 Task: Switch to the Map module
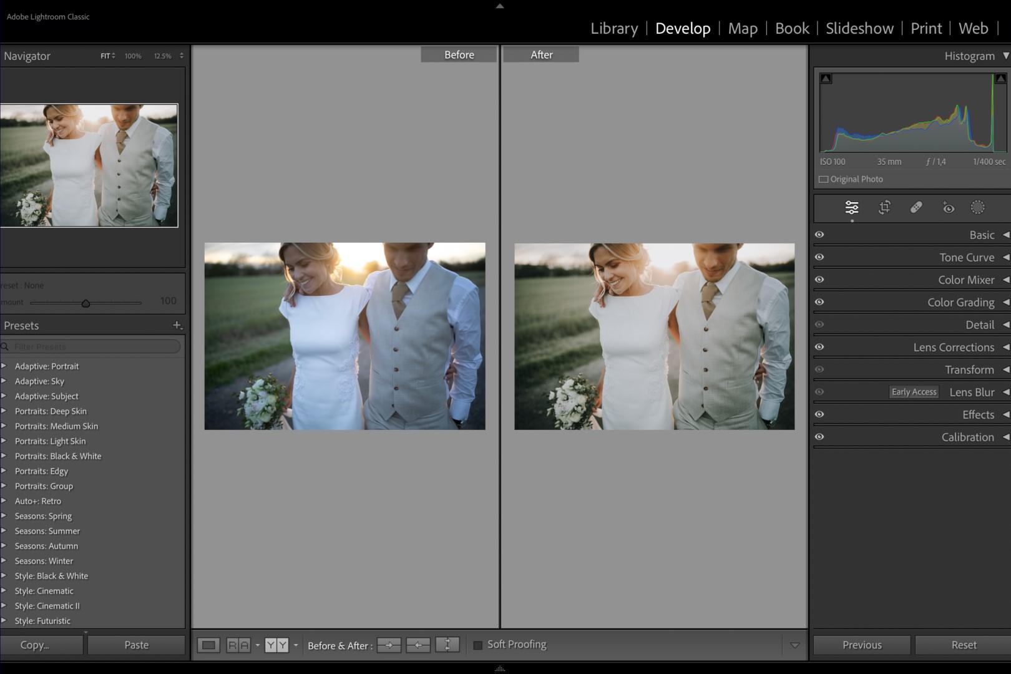click(743, 28)
